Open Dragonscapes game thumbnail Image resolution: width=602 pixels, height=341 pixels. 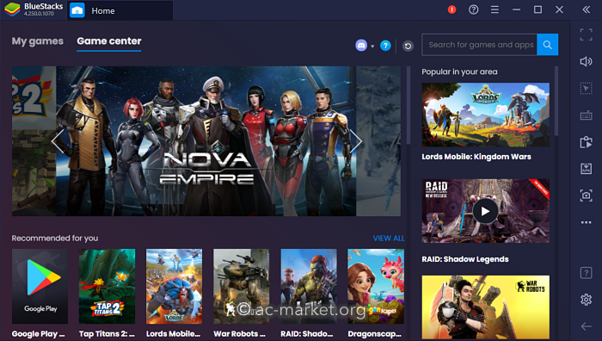[376, 286]
